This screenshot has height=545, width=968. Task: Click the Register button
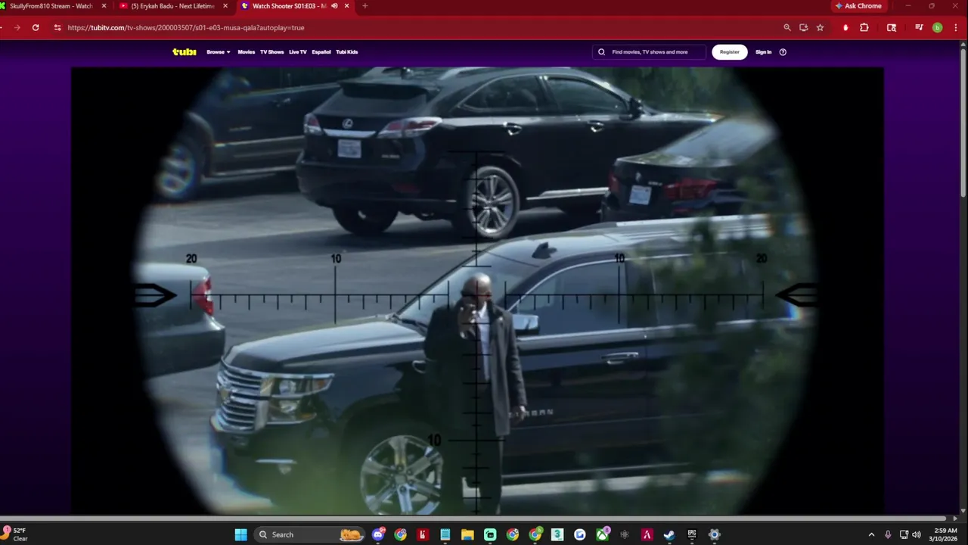pos(730,52)
